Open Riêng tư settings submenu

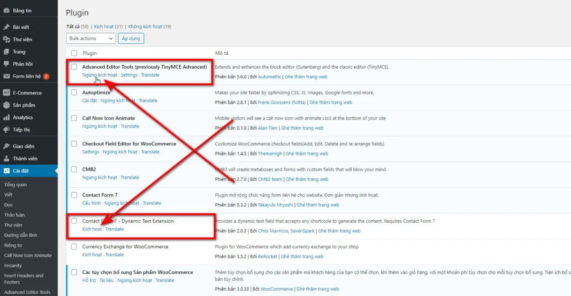tap(13, 245)
